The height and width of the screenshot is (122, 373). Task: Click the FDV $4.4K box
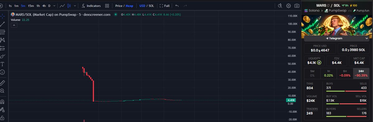(337, 61)
